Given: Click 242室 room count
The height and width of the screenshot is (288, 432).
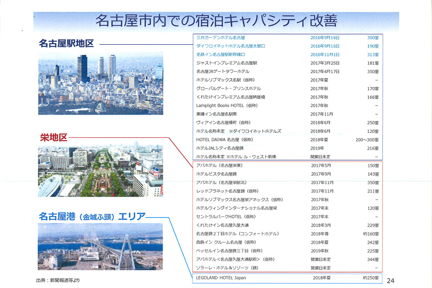Looking at the screenshot, I should point(373,243).
